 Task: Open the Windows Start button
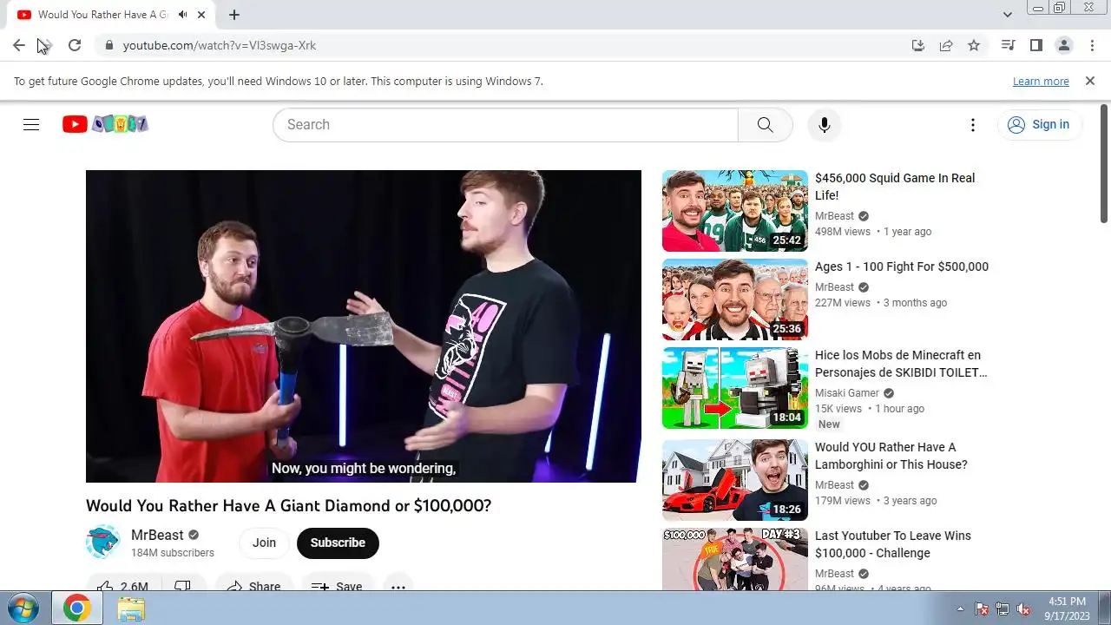click(23, 609)
